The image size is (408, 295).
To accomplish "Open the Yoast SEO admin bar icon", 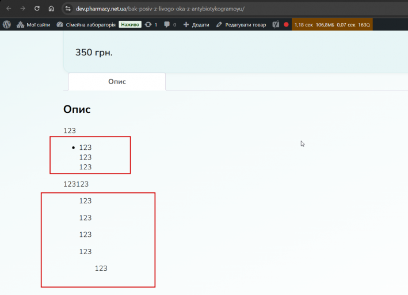I will coord(276,25).
